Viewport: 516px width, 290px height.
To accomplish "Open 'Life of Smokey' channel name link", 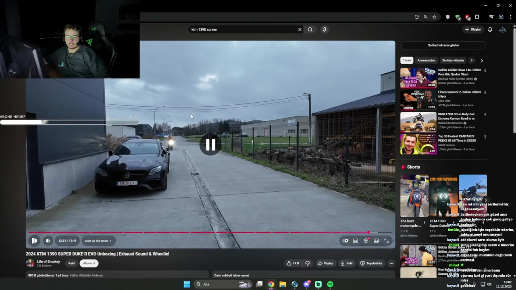I will click(x=48, y=261).
